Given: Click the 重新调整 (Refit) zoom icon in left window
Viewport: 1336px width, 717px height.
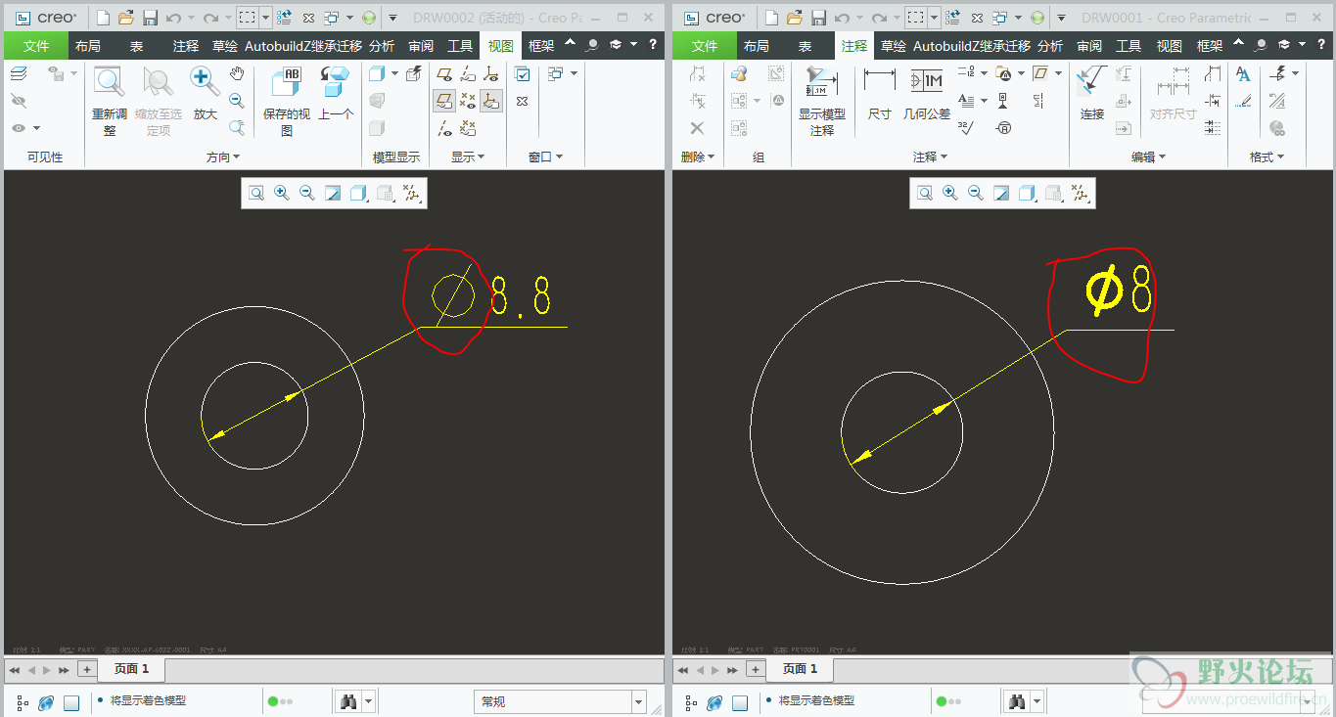Looking at the screenshot, I should coord(109,84).
